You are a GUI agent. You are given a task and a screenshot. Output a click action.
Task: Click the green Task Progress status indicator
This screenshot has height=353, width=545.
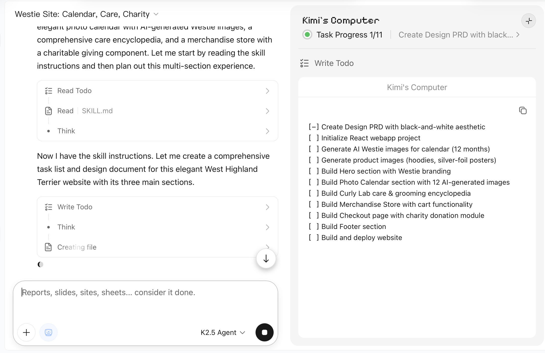coord(307,35)
